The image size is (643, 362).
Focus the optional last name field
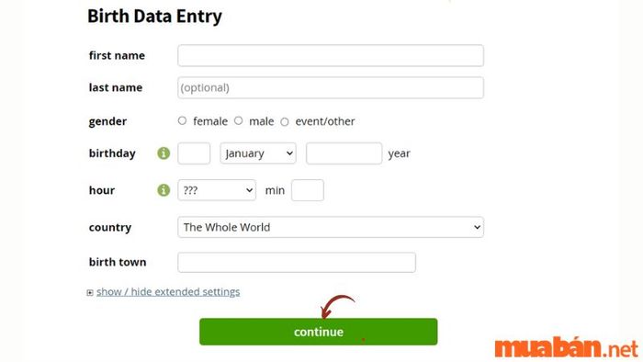tap(331, 87)
